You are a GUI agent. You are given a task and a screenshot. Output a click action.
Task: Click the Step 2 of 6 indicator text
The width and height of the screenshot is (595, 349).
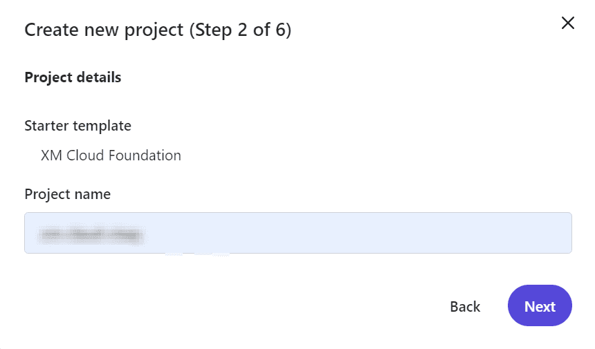[x=241, y=30]
